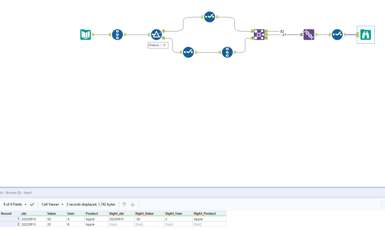This screenshot has height=230, width=385.
Task: Open the Filter tool configuration
Action: coord(156,34)
